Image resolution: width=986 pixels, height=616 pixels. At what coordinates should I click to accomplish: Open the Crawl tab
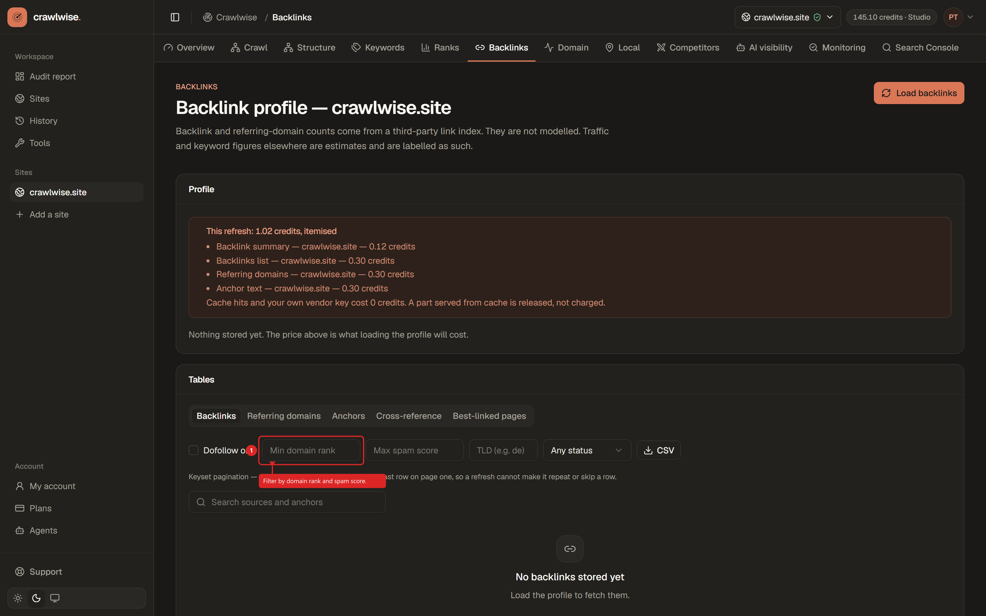pos(249,48)
